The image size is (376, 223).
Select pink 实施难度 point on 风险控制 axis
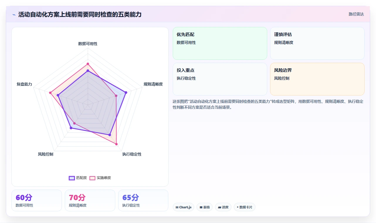coord(74,123)
